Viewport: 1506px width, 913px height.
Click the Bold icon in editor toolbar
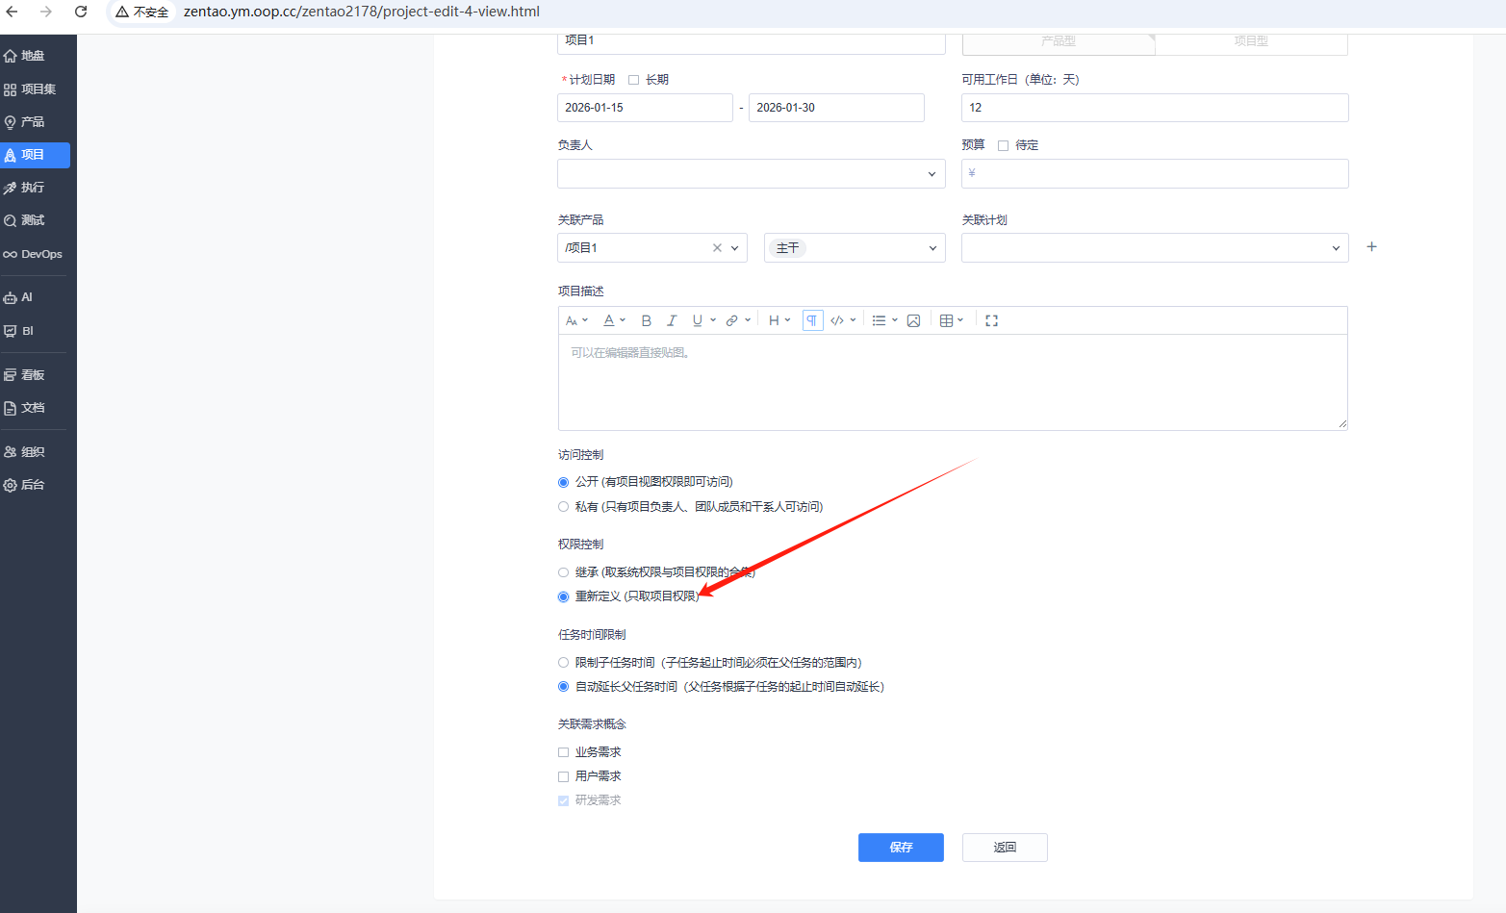(x=647, y=321)
